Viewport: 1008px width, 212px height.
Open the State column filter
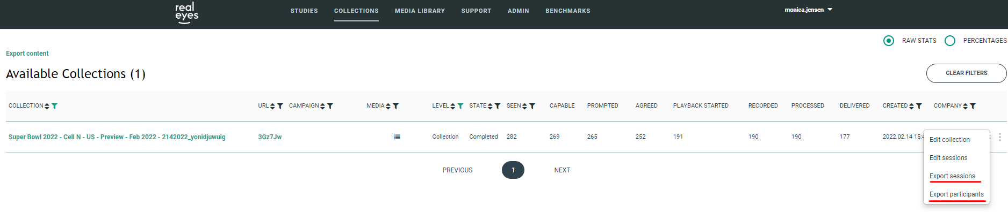(x=498, y=106)
